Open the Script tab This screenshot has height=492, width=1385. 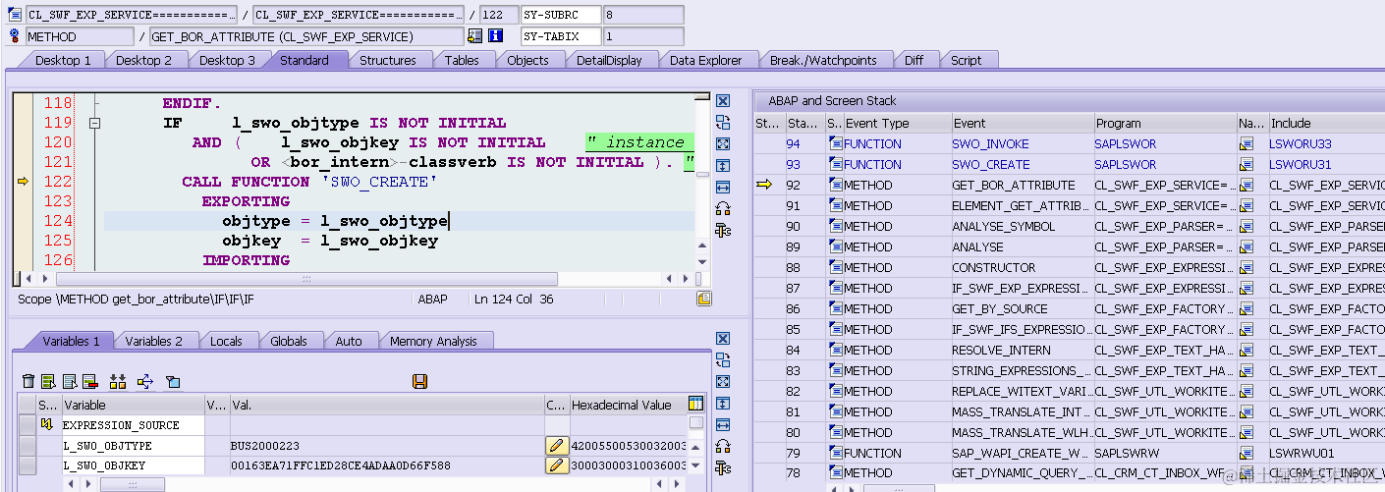966,60
